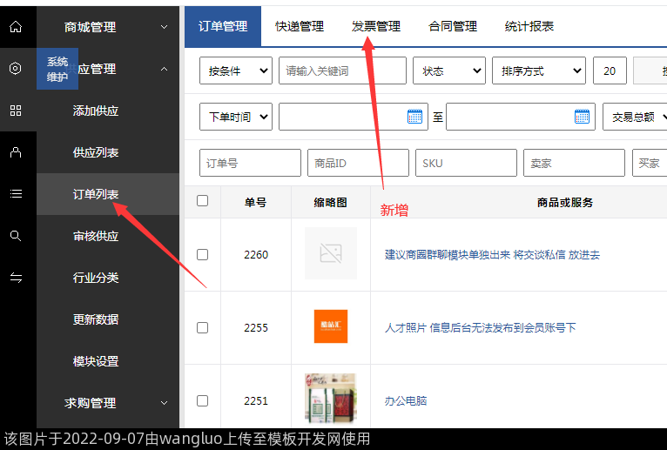Check the box for order 2260
This screenshot has height=450, width=667.
pyautogui.click(x=203, y=255)
